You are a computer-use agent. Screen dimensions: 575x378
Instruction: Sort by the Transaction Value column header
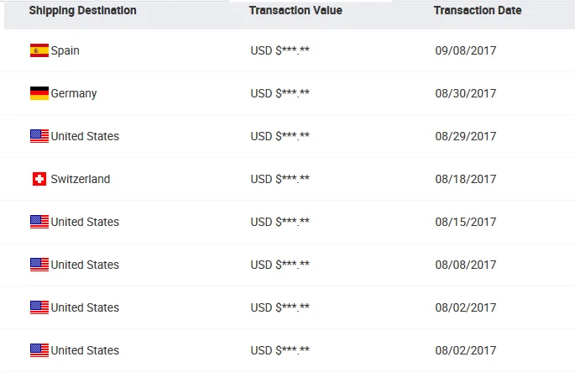295,11
